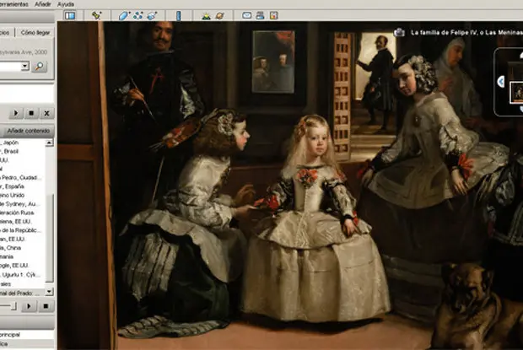
Task: Click the magnifying glass search button
Action: [39, 66]
